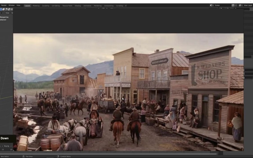253x158 pixels.
Task: Click the Box Select status bar text
Action: coord(5,157)
